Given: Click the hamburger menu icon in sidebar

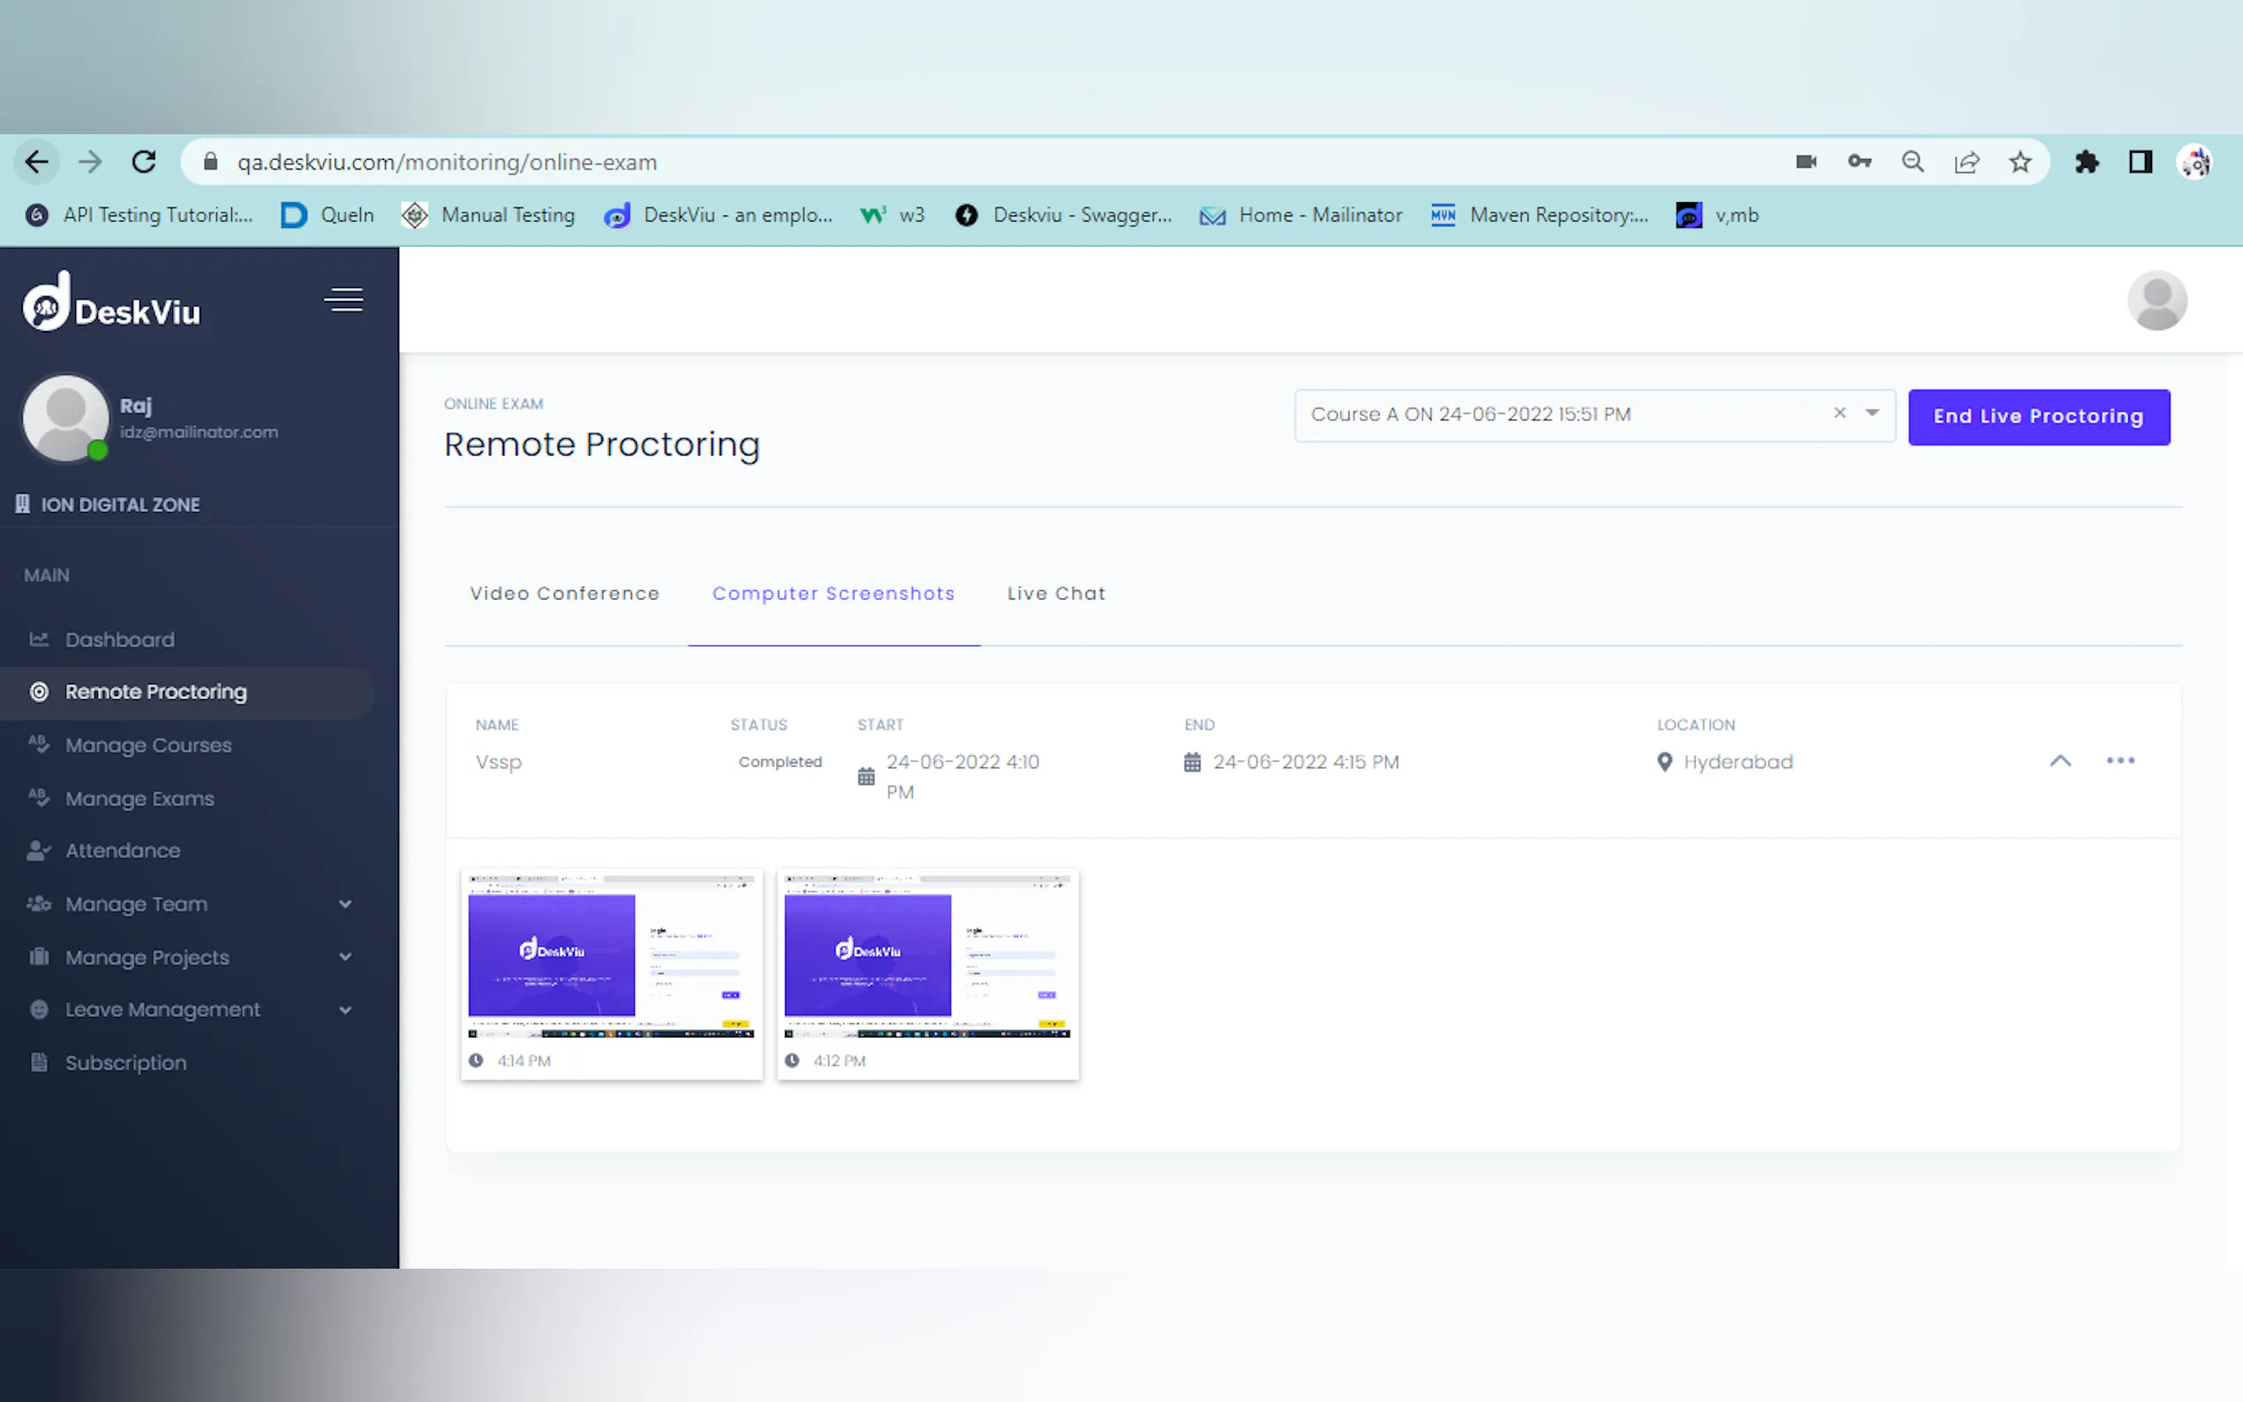Looking at the screenshot, I should (344, 300).
